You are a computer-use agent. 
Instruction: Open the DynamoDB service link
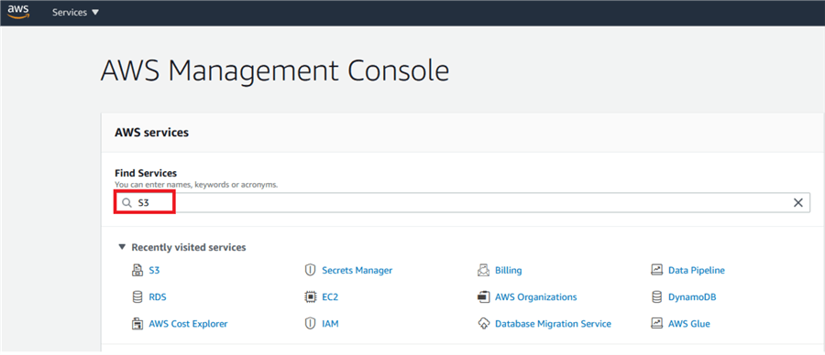point(692,297)
